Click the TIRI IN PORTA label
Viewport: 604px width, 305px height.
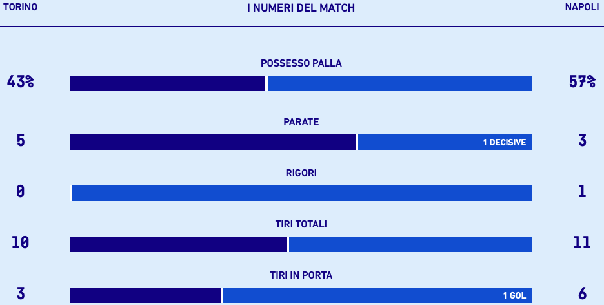pyautogui.click(x=301, y=275)
